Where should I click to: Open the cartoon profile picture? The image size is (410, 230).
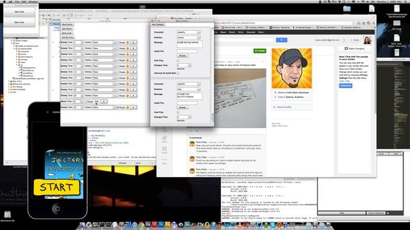click(291, 68)
